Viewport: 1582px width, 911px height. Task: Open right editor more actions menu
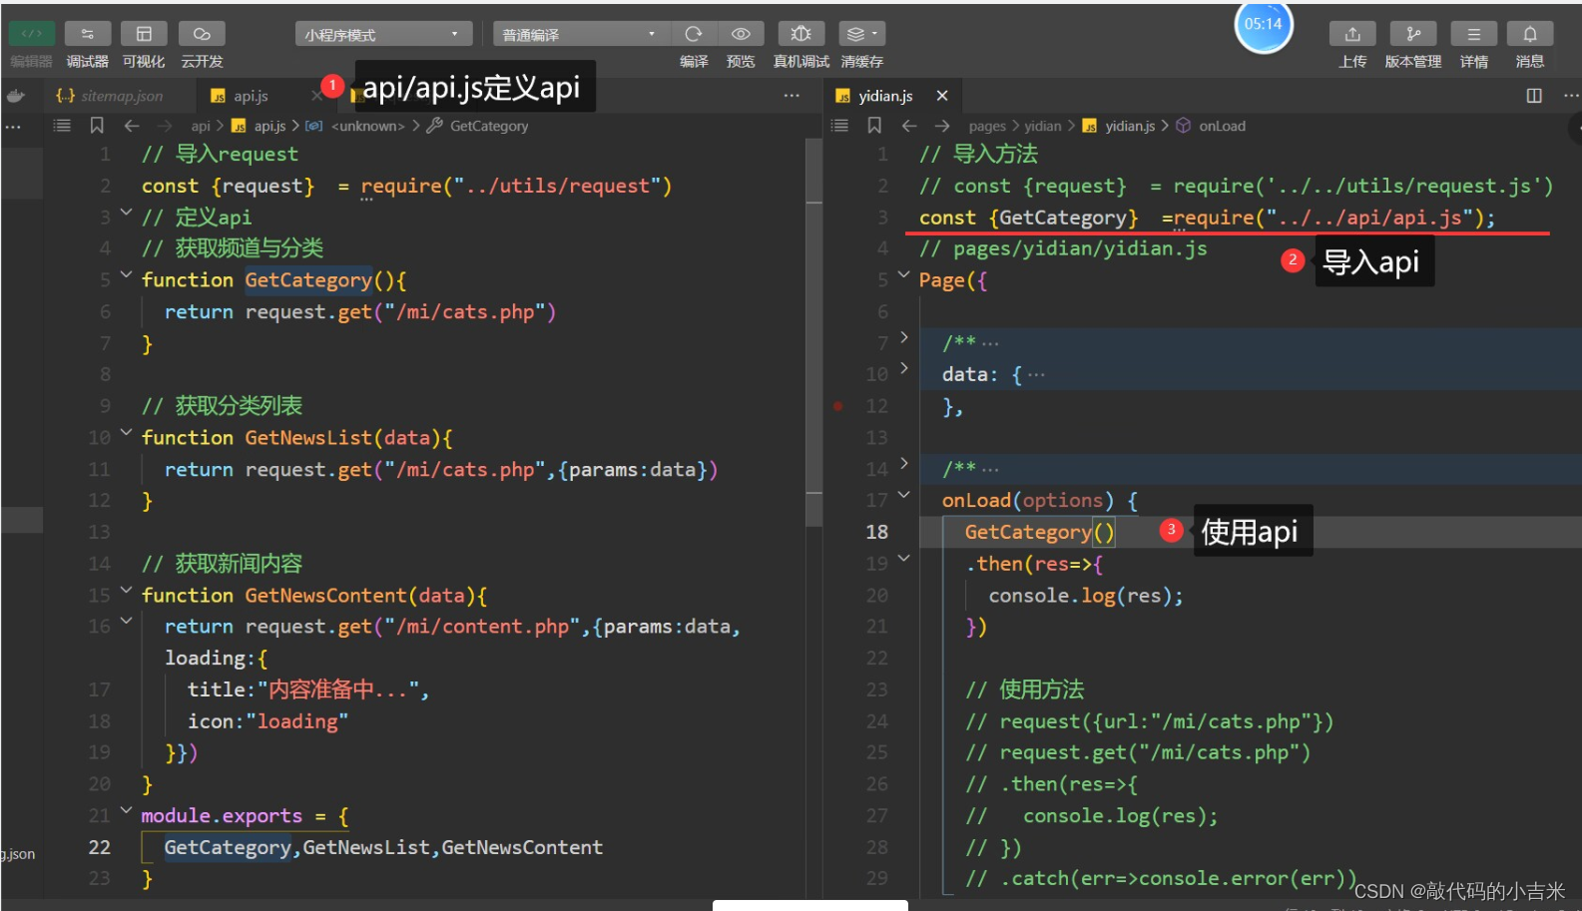pos(1571,96)
